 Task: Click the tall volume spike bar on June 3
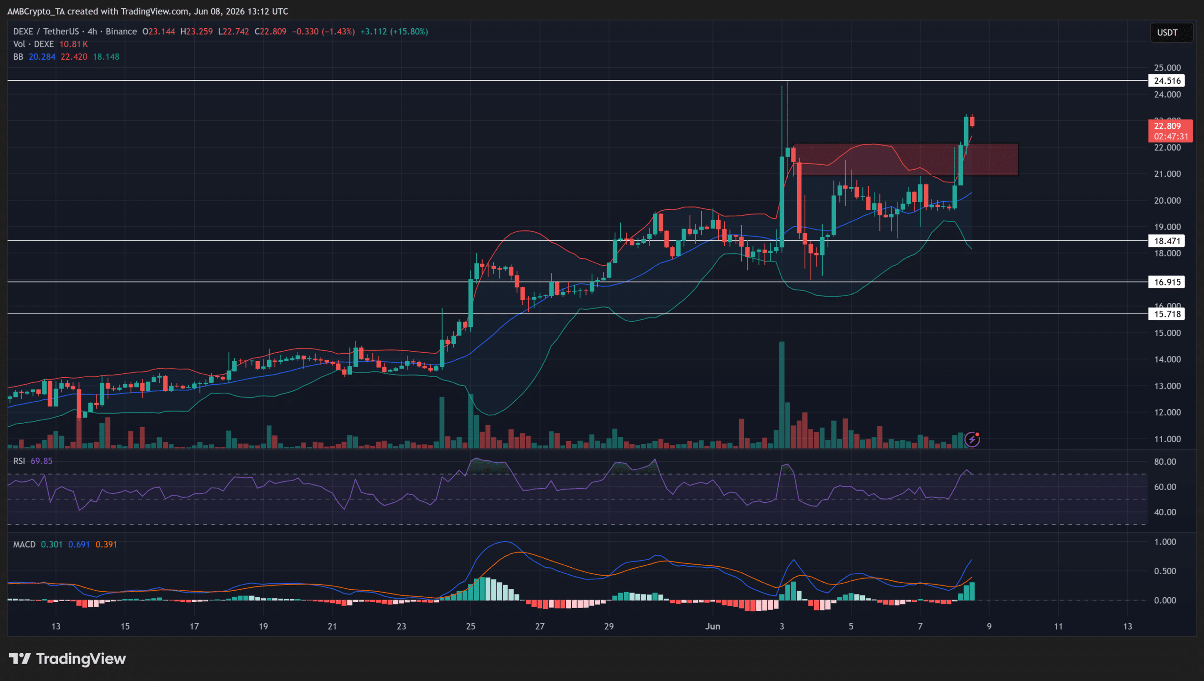[782, 395]
